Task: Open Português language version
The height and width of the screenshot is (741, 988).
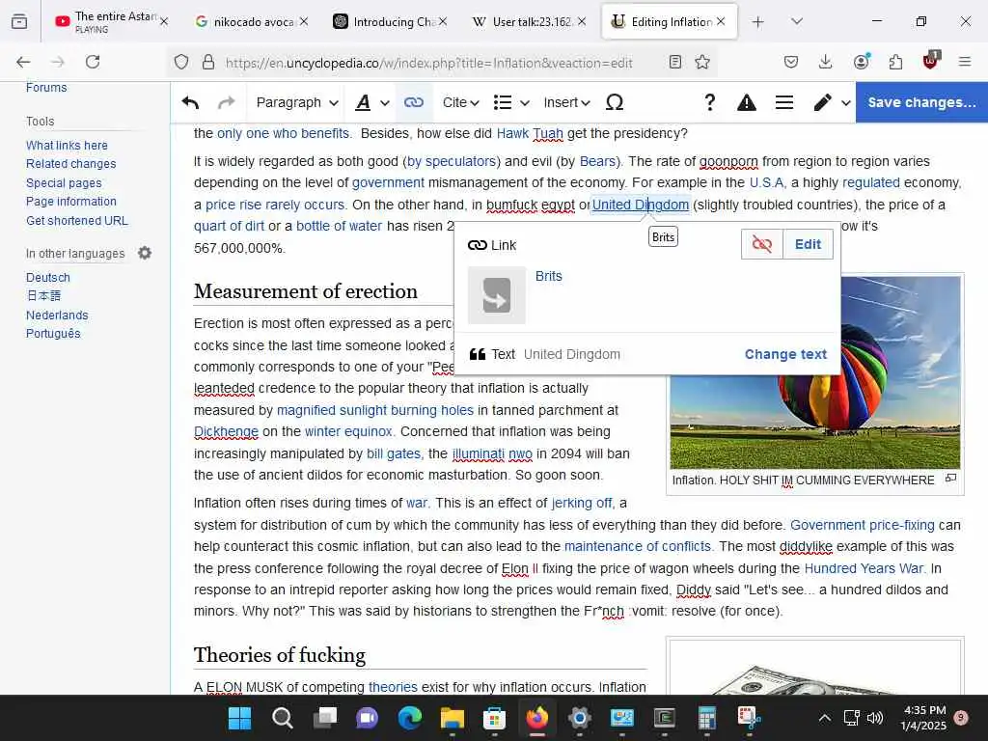Action: pyautogui.click(x=53, y=334)
